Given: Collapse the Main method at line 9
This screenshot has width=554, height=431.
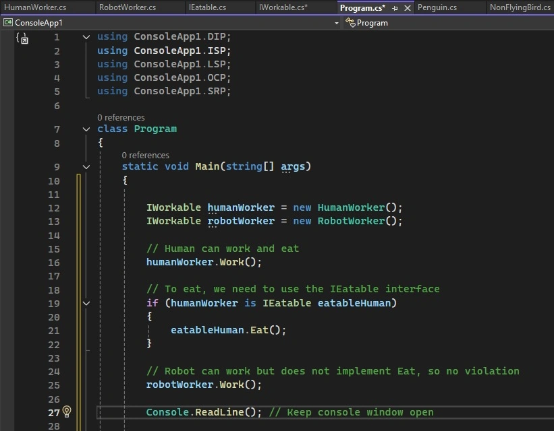Looking at the screenshot, I should click(x=86, y=167).
